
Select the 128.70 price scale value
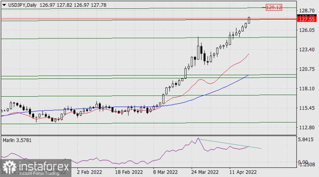(x=307, y=11)
